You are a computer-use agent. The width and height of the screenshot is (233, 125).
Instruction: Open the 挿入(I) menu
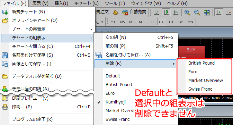point(61,3)
